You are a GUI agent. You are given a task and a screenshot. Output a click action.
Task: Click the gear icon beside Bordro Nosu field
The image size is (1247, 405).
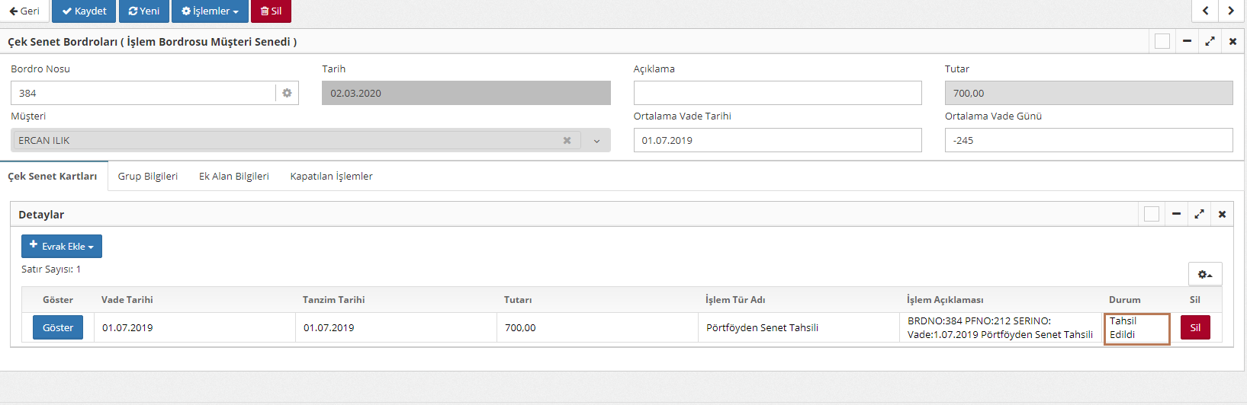pos(287,93)
